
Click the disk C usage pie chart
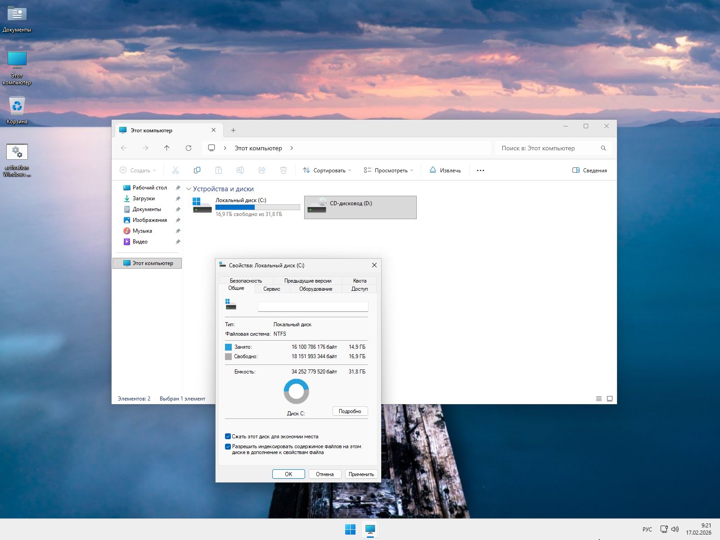tap(296, 391)
